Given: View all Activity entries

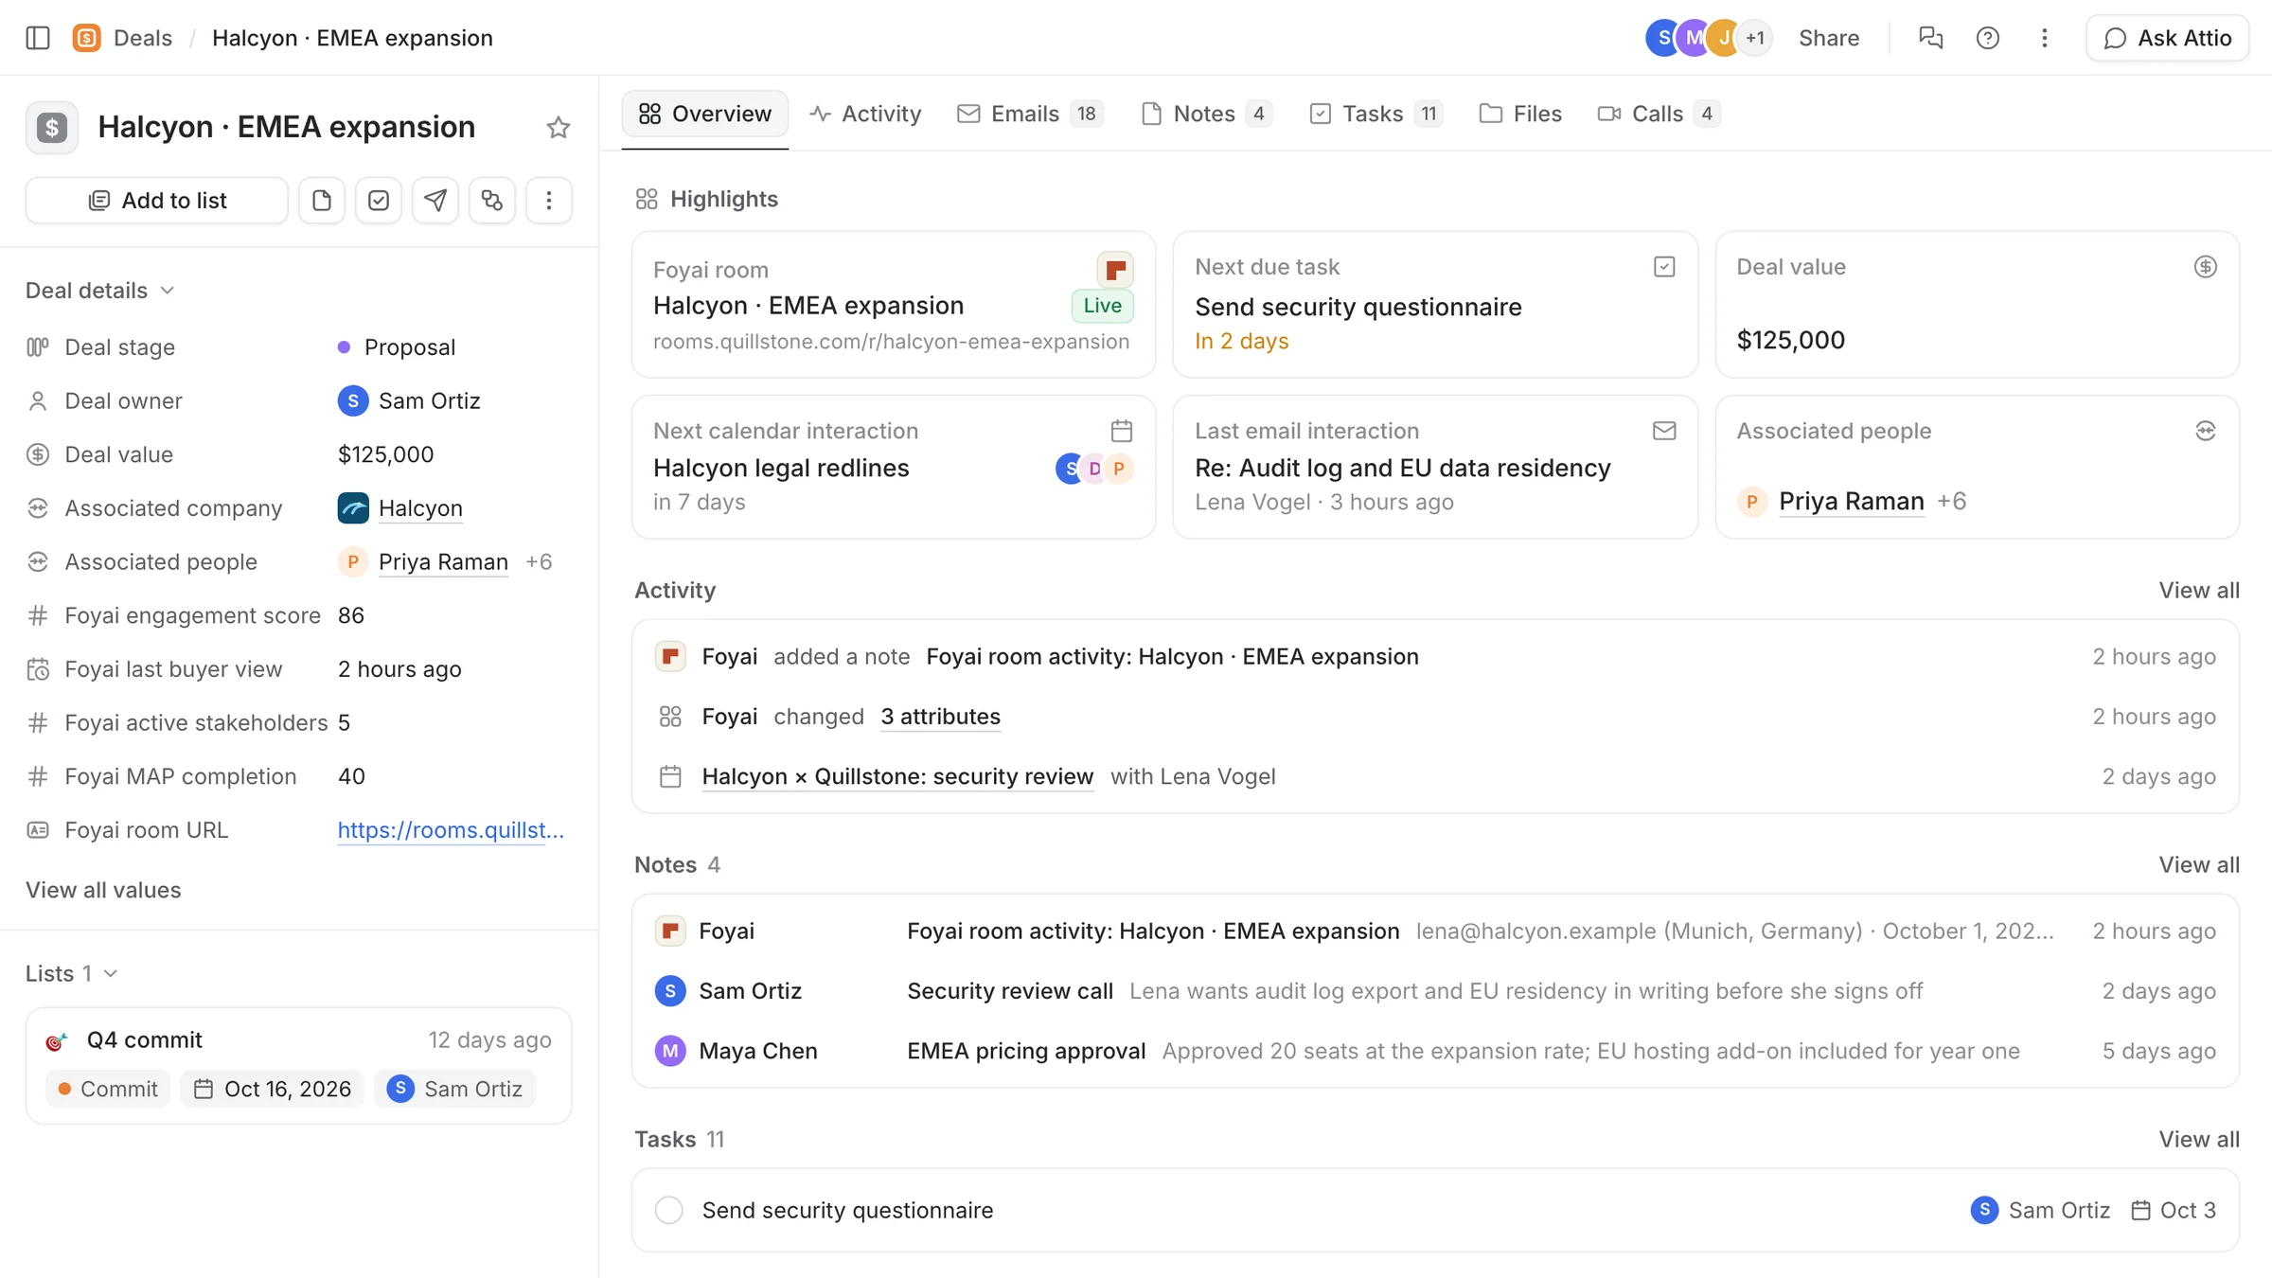Looking at the screenshot, I should pos(2198,590).
